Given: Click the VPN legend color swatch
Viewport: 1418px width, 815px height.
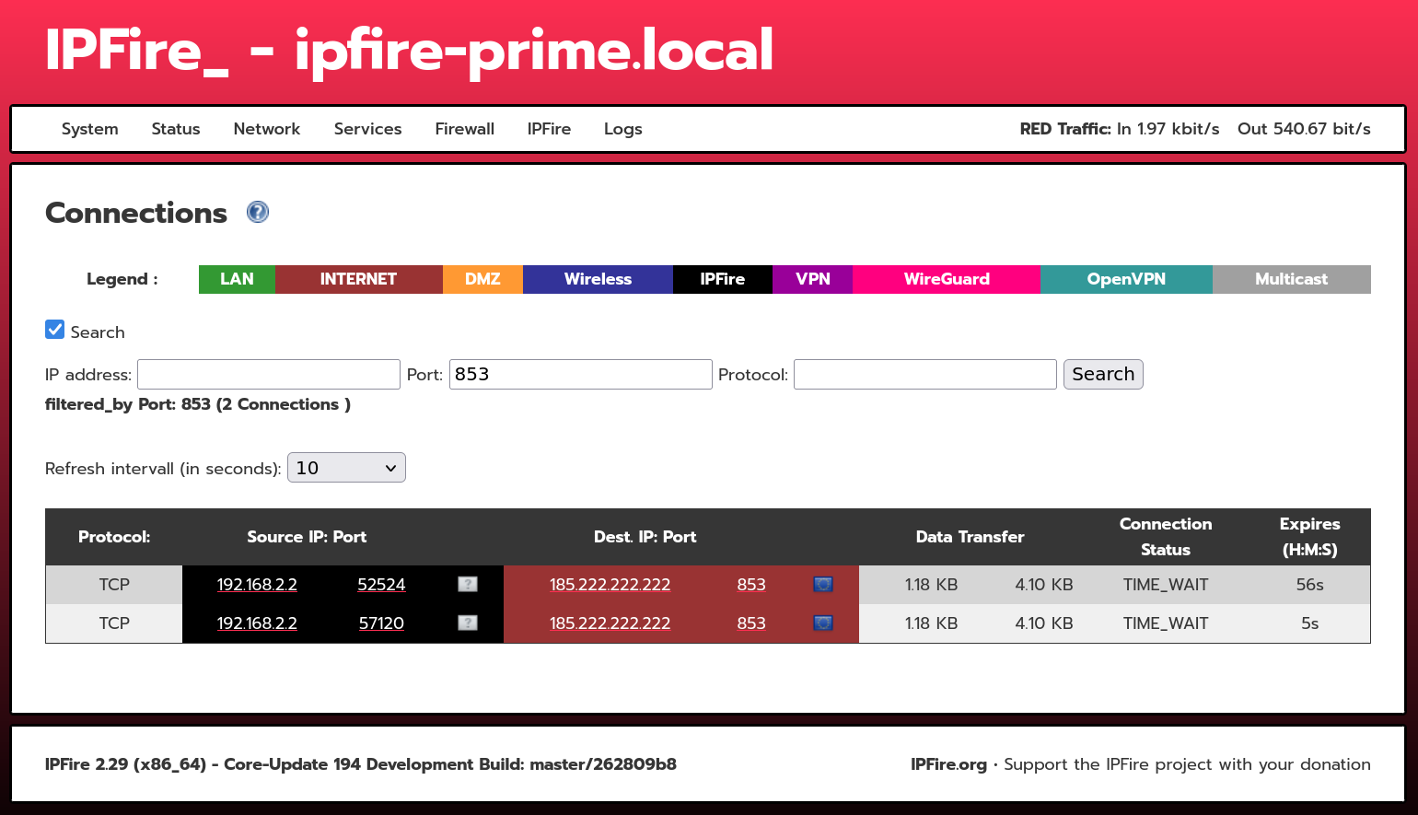Looking at the screenshot, I should point(813,279).
